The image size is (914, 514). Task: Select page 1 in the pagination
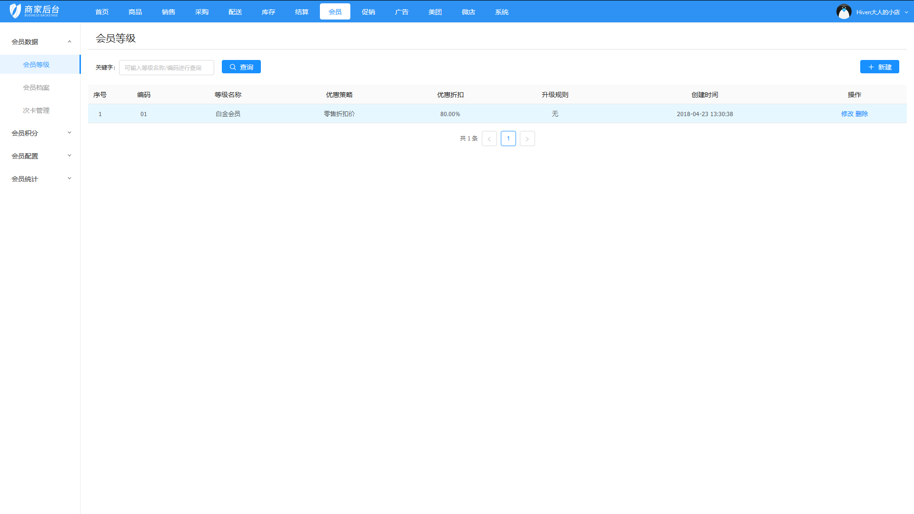pyautogui.click(x=508, y=138)
